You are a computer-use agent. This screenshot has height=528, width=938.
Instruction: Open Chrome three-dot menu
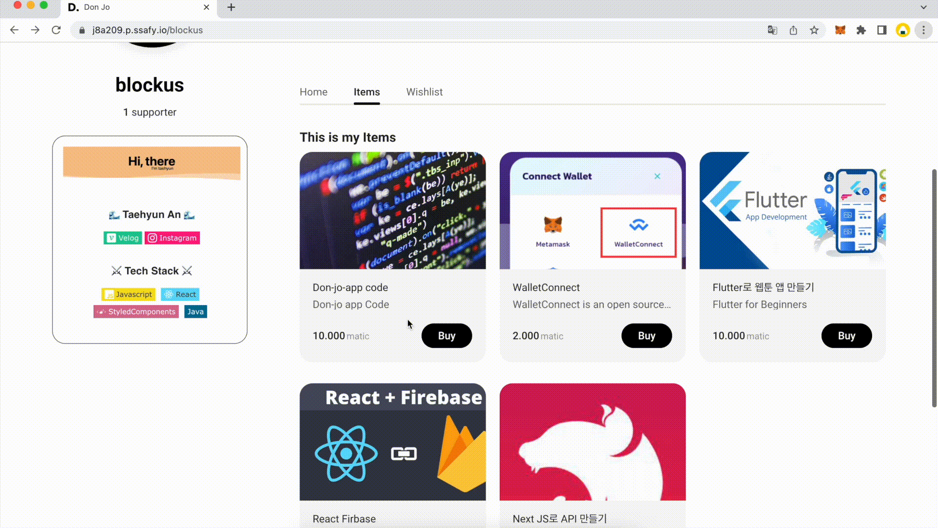tap(923, 30)
